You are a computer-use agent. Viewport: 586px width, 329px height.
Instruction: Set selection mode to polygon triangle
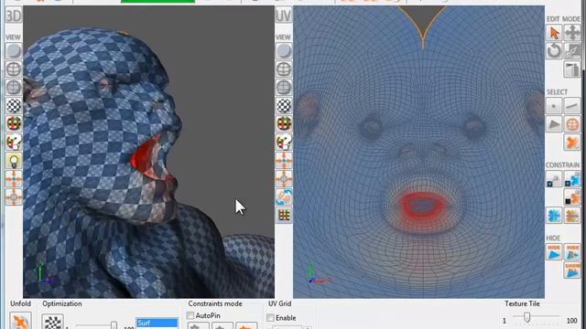click(554, 124)
